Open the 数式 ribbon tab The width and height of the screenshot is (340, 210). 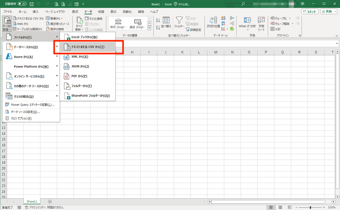click(x=75, y=12)
